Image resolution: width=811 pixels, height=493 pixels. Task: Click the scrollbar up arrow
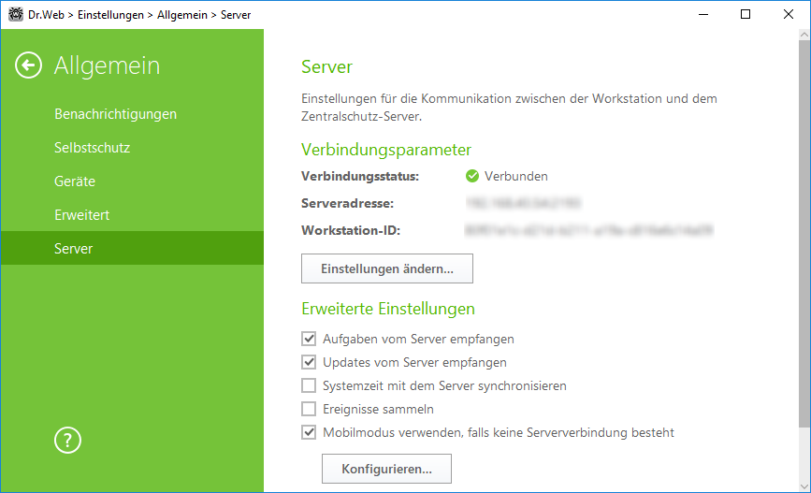pyautogui.click(x=804, y=35)
